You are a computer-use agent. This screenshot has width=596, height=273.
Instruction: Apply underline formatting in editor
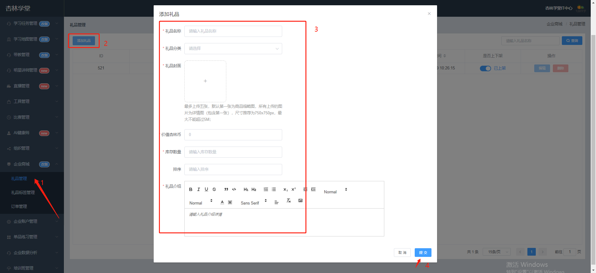[206, 189]
